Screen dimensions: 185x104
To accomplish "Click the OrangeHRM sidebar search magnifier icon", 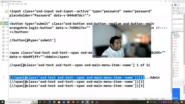I will click(x=3, y=18).
